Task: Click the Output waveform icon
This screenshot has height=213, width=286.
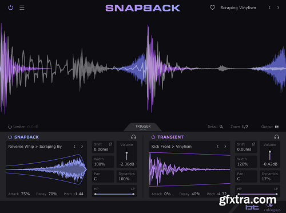Action: 277,127
